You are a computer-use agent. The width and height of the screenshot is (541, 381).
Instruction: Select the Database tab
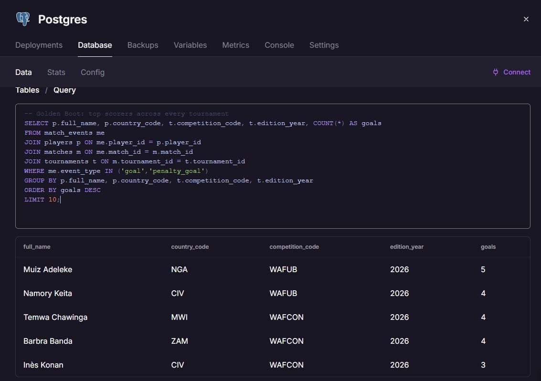(x=95, y=45)
